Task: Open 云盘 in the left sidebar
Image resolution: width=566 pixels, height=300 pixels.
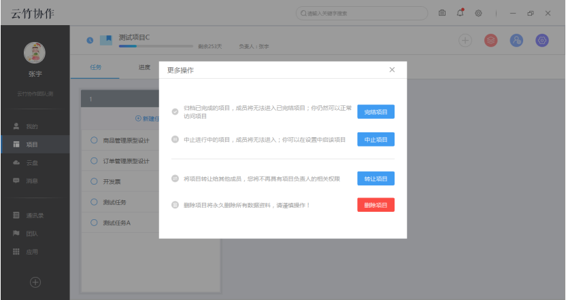Action: (32, 163)
